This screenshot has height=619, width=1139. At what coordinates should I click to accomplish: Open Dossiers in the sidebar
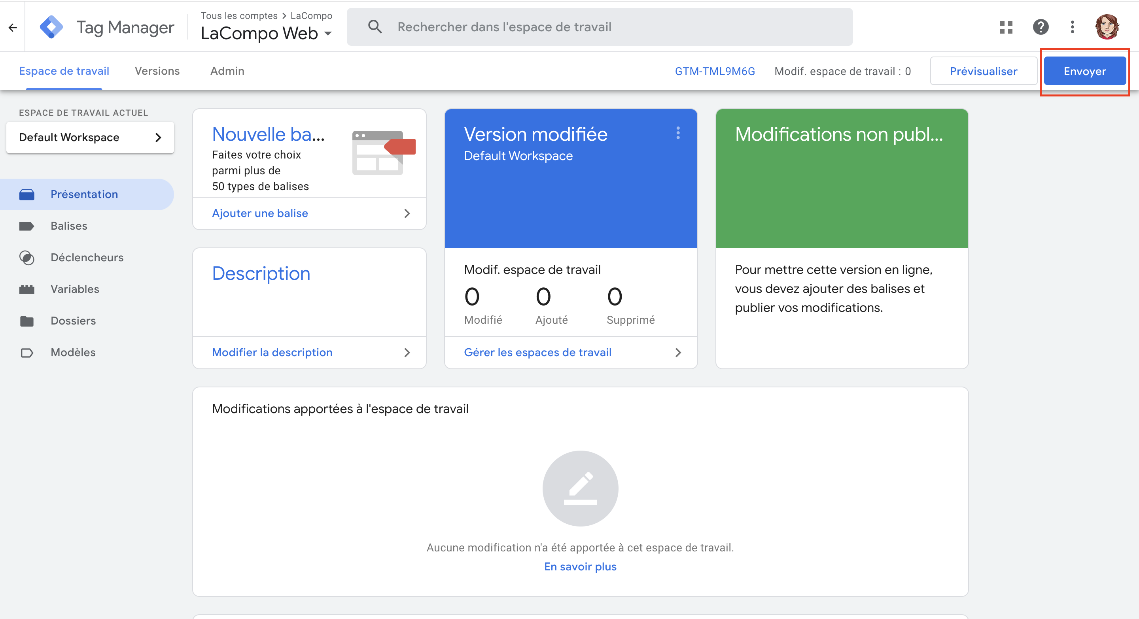point(87,321)
